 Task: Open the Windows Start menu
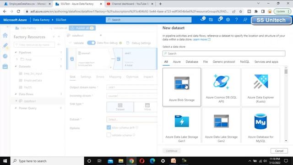point(5,161)
